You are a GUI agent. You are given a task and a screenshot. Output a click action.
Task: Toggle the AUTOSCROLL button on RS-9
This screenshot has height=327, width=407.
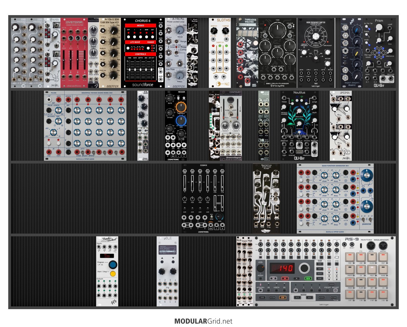(x=261, y=290)
